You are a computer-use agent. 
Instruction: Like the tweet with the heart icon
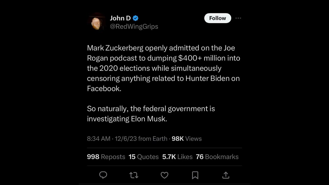coord(164,175)
